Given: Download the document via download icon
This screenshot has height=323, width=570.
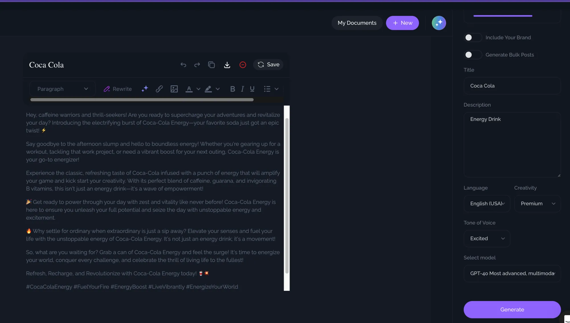Looking at the screenshot, I should (227, 65).
